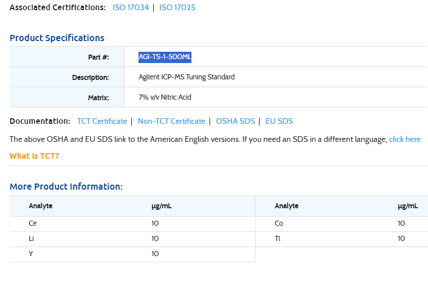
Task: Follow the 'click here' SDS language link
Action: [404, 139]
